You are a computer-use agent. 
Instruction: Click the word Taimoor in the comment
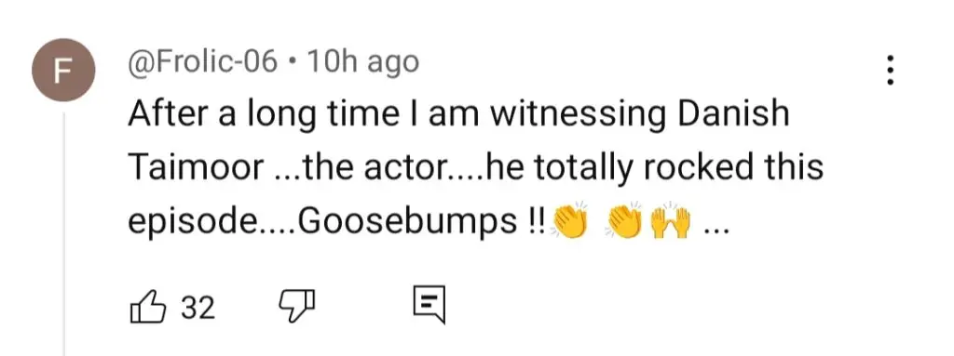(x=196, y=168)
